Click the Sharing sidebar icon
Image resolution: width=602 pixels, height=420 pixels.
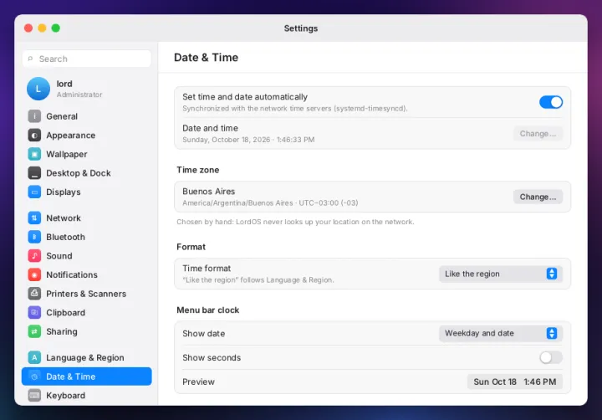34,331
